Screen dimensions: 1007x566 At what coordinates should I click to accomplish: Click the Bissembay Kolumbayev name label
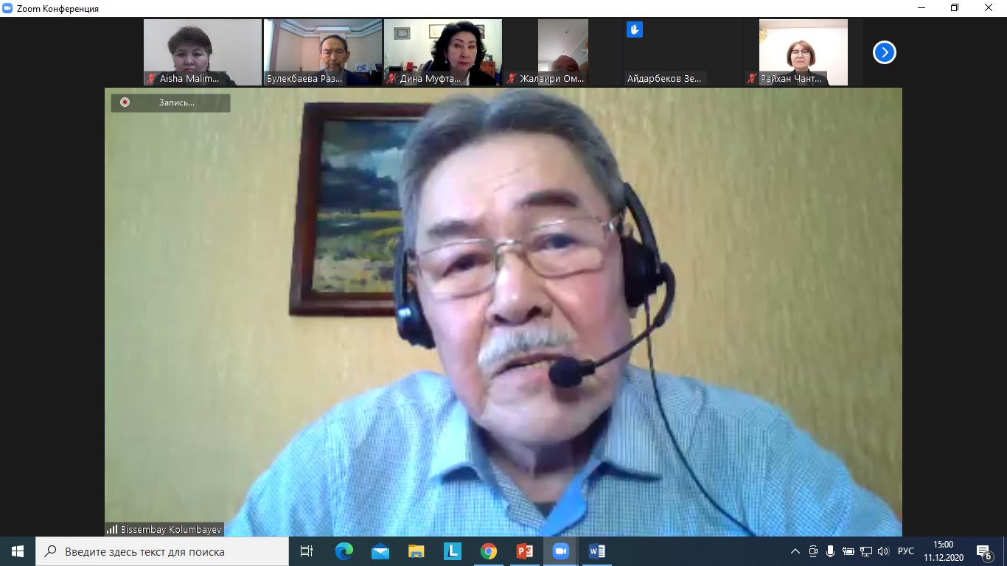(x=170, y=529)
